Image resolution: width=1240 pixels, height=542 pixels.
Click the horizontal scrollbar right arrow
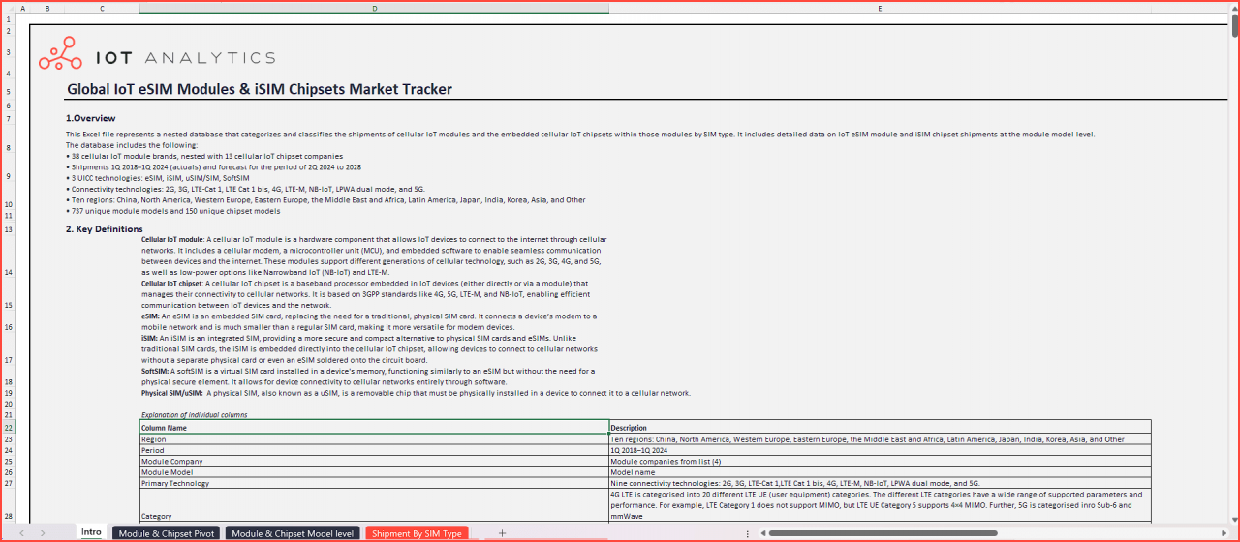click(1223, 532)
